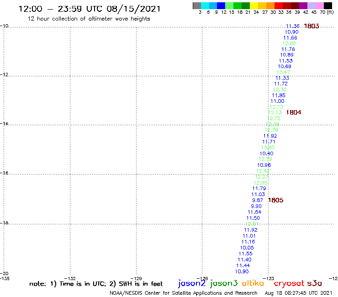This screenshot has height=297, width=338.
Task: Click the green 12.85 wave height value
Action: point(289,43)
